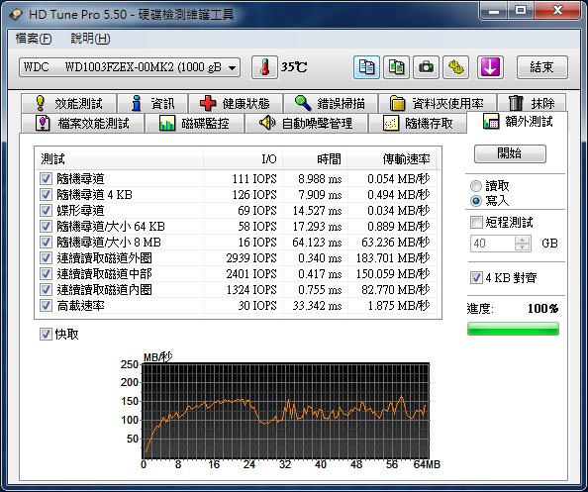The height and width of the screenshot is (492, 588).
Task: Open the 抹除 tab
Action: tap(532, 103)
